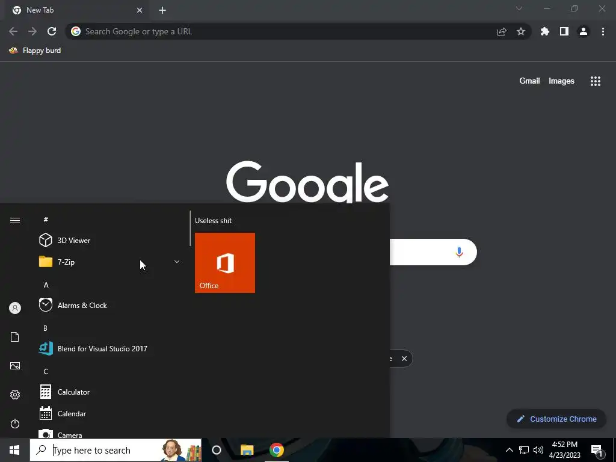Click the tile group name heading

point(214,221)
